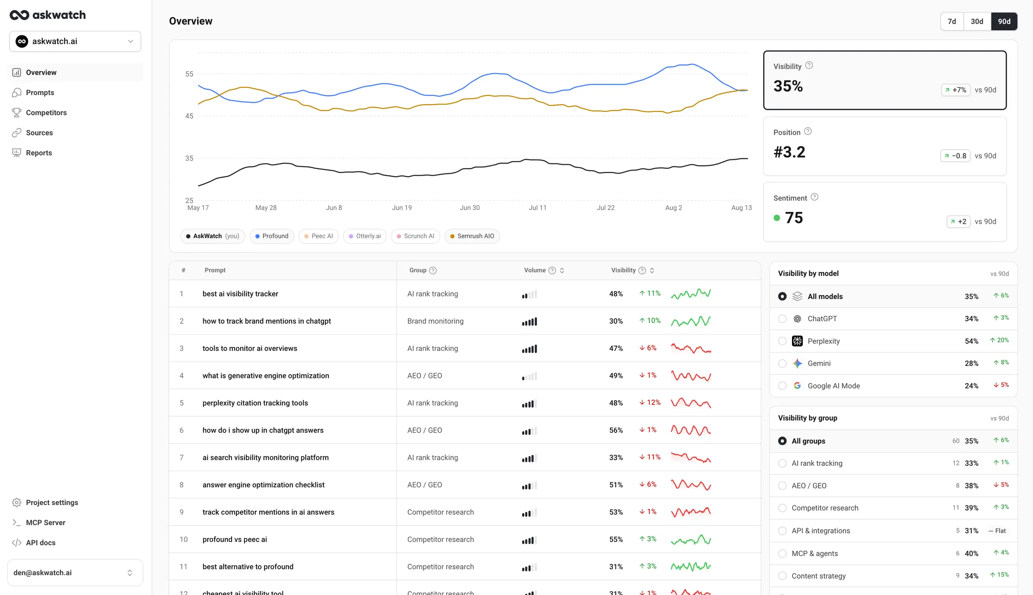Viewport: 1033px width, 595px height.
Task: Toggle the Scrunch AI chart series
Action: click(x=415, y=236)
